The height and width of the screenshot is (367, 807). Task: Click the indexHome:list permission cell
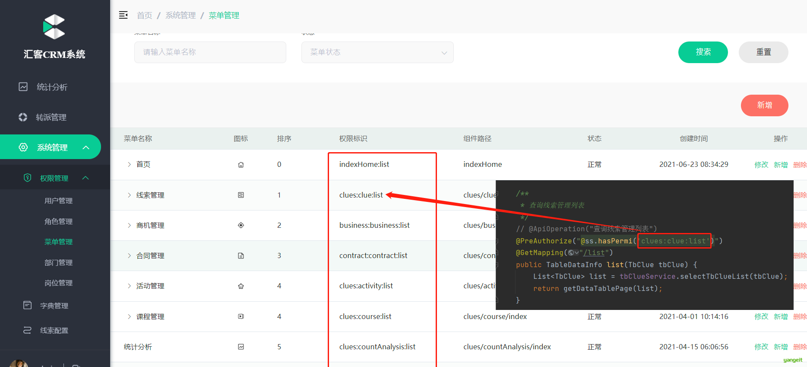pyautogui.click(x=364, y=164)
